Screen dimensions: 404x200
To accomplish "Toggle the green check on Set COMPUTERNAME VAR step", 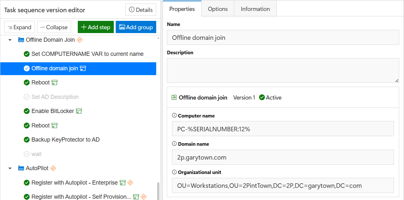I will tap(27, 54).
